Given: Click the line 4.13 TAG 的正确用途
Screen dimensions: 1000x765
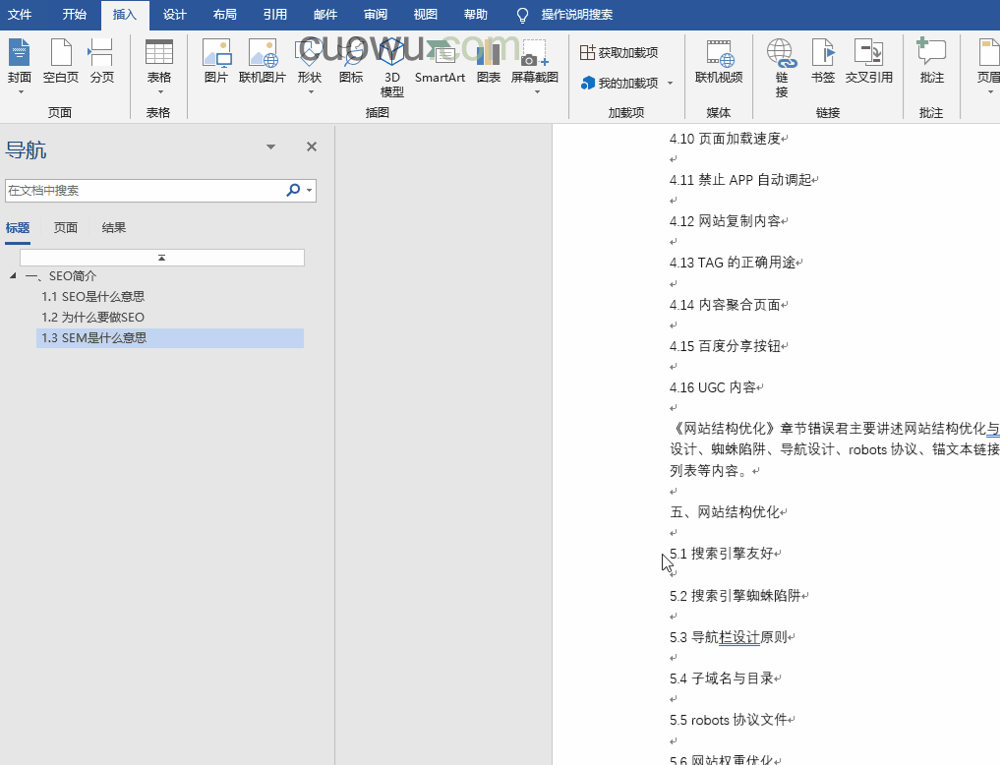Looking at the screenshot, I should [733, 263].
